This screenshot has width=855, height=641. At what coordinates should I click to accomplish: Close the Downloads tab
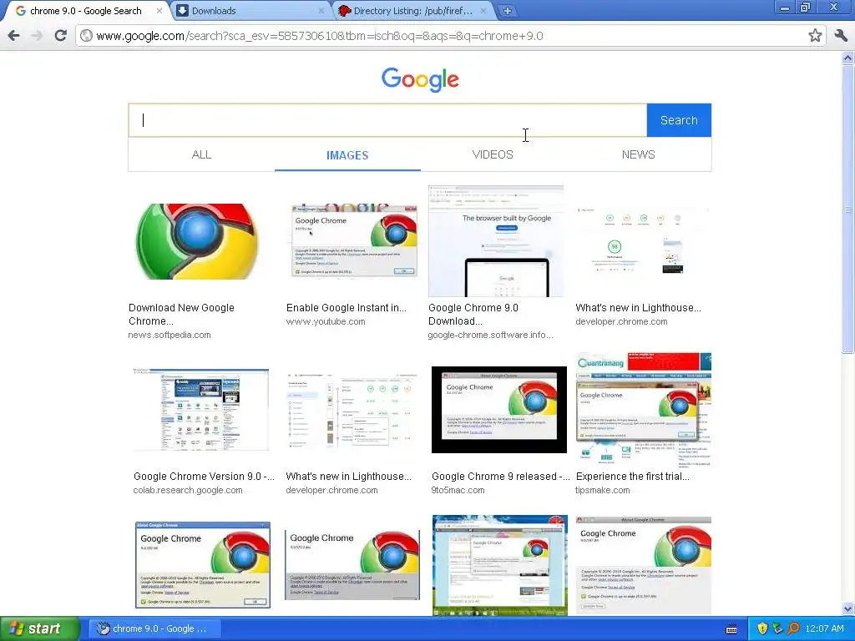pyautogui.click(x=321, y=11)
